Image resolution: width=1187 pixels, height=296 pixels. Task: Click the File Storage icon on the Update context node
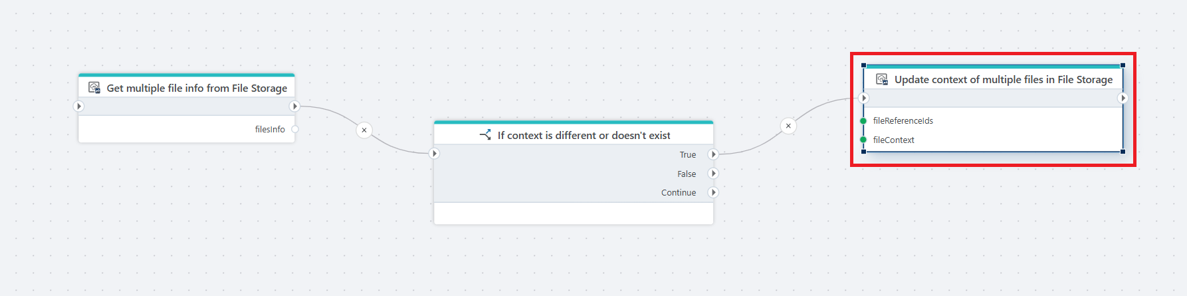pyautogui.click(x=882, y=80)
